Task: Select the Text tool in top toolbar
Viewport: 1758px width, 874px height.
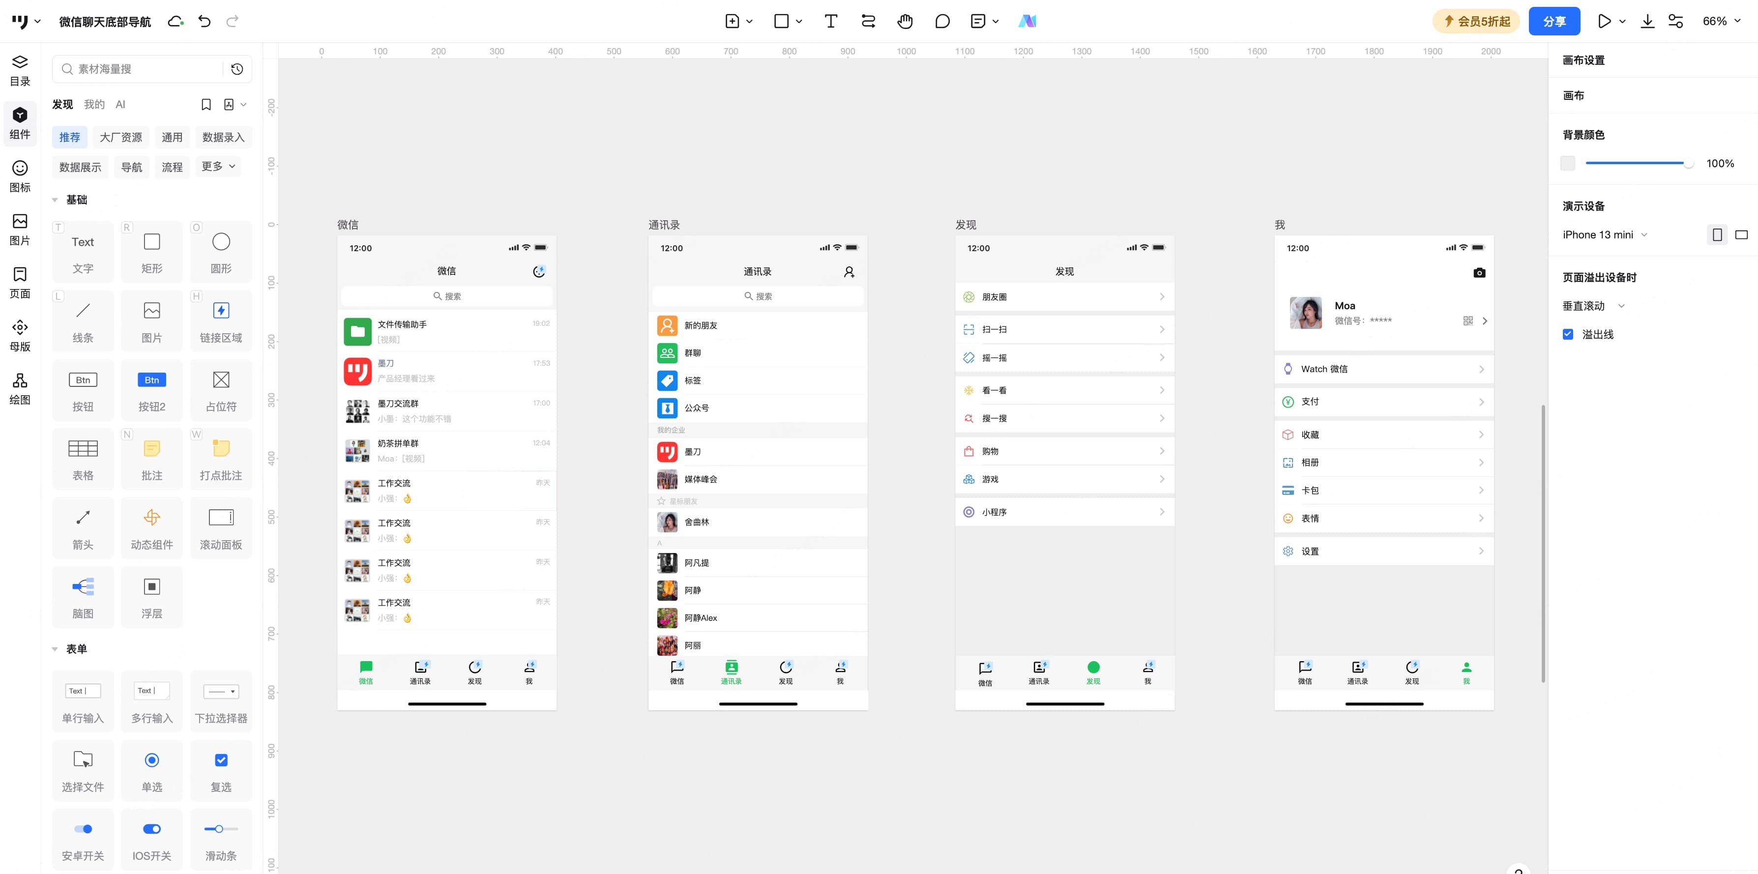Action: [x=830, y=21]
